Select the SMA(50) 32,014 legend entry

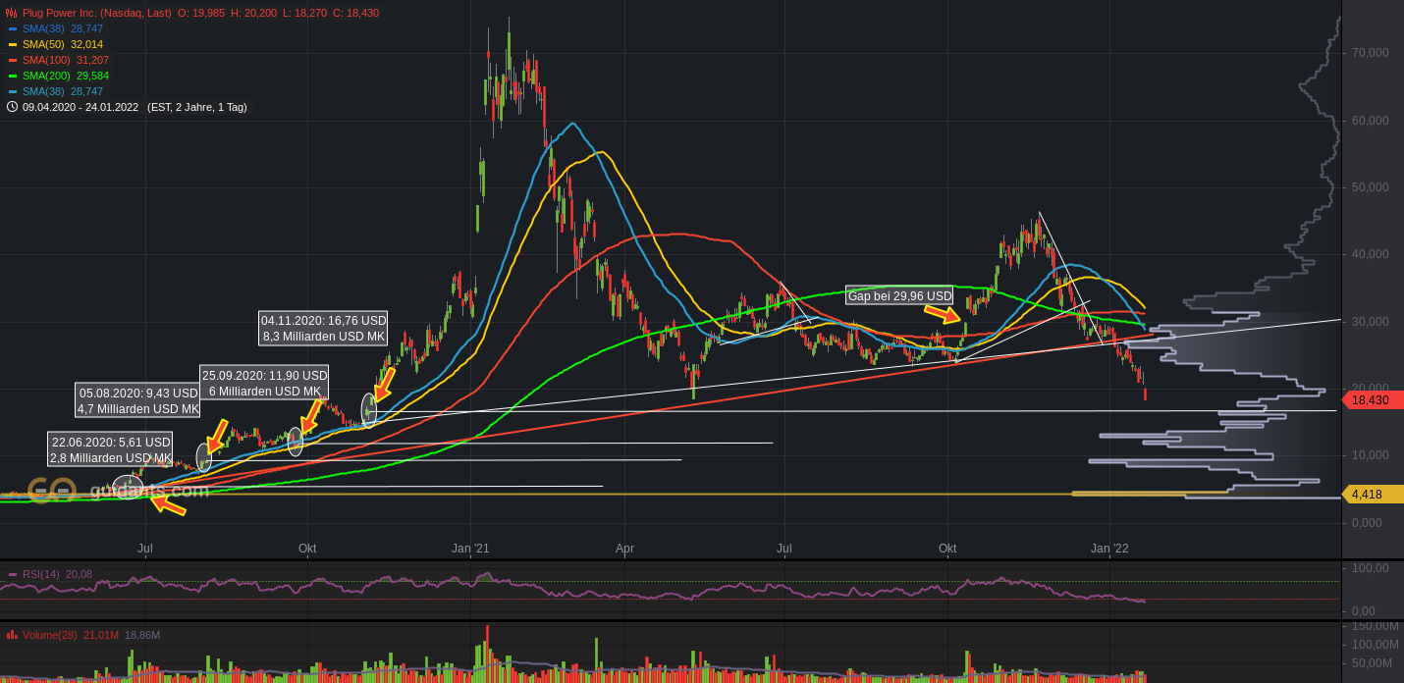point(63,44)
